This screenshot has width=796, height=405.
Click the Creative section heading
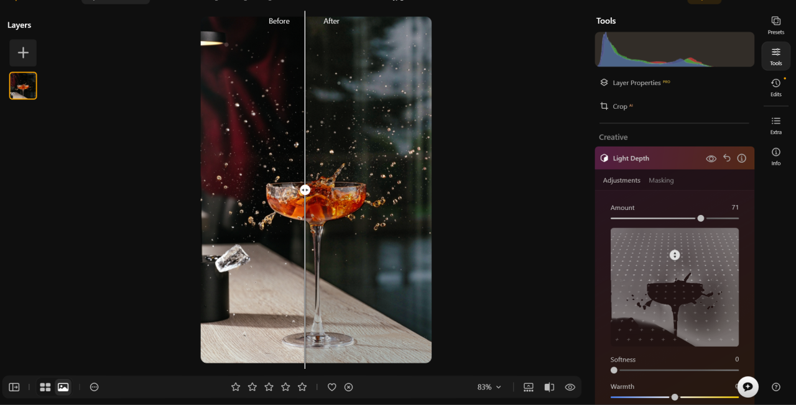(613, 137)
